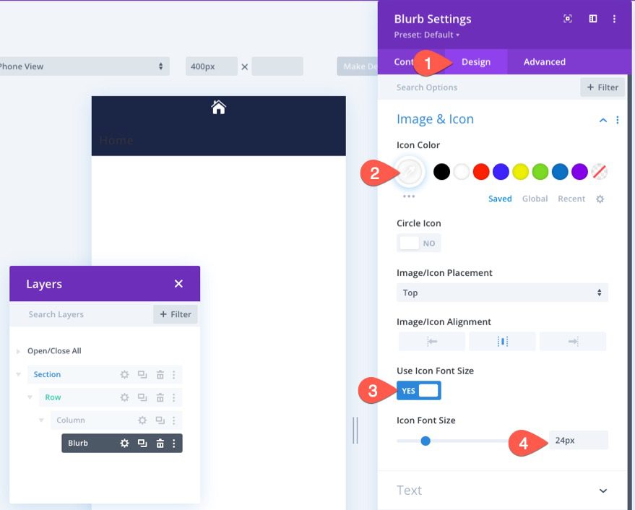Collapse the Image & Icon section chevron
This screenshot has width=635, height=510.
[603, 119]
